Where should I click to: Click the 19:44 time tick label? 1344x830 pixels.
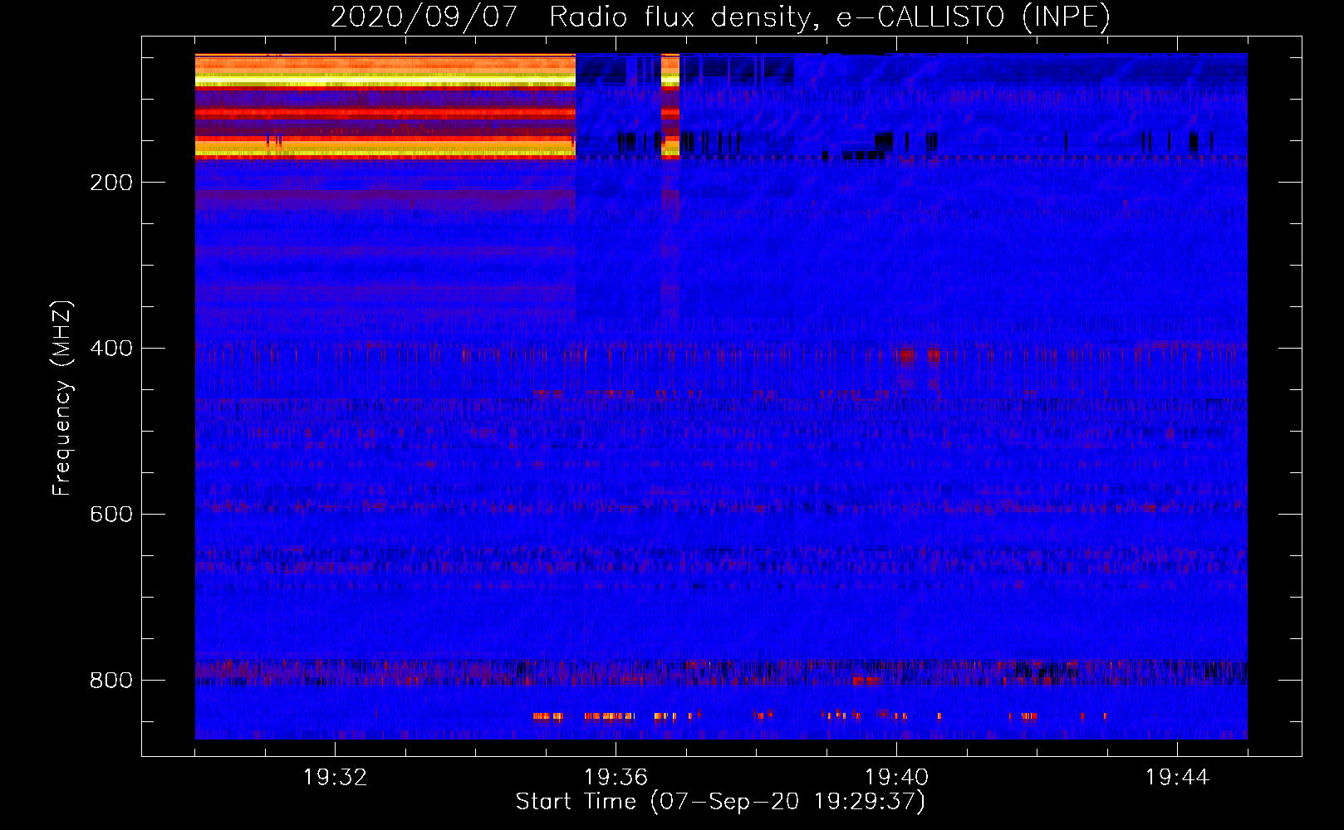(x=1177, y=778)
